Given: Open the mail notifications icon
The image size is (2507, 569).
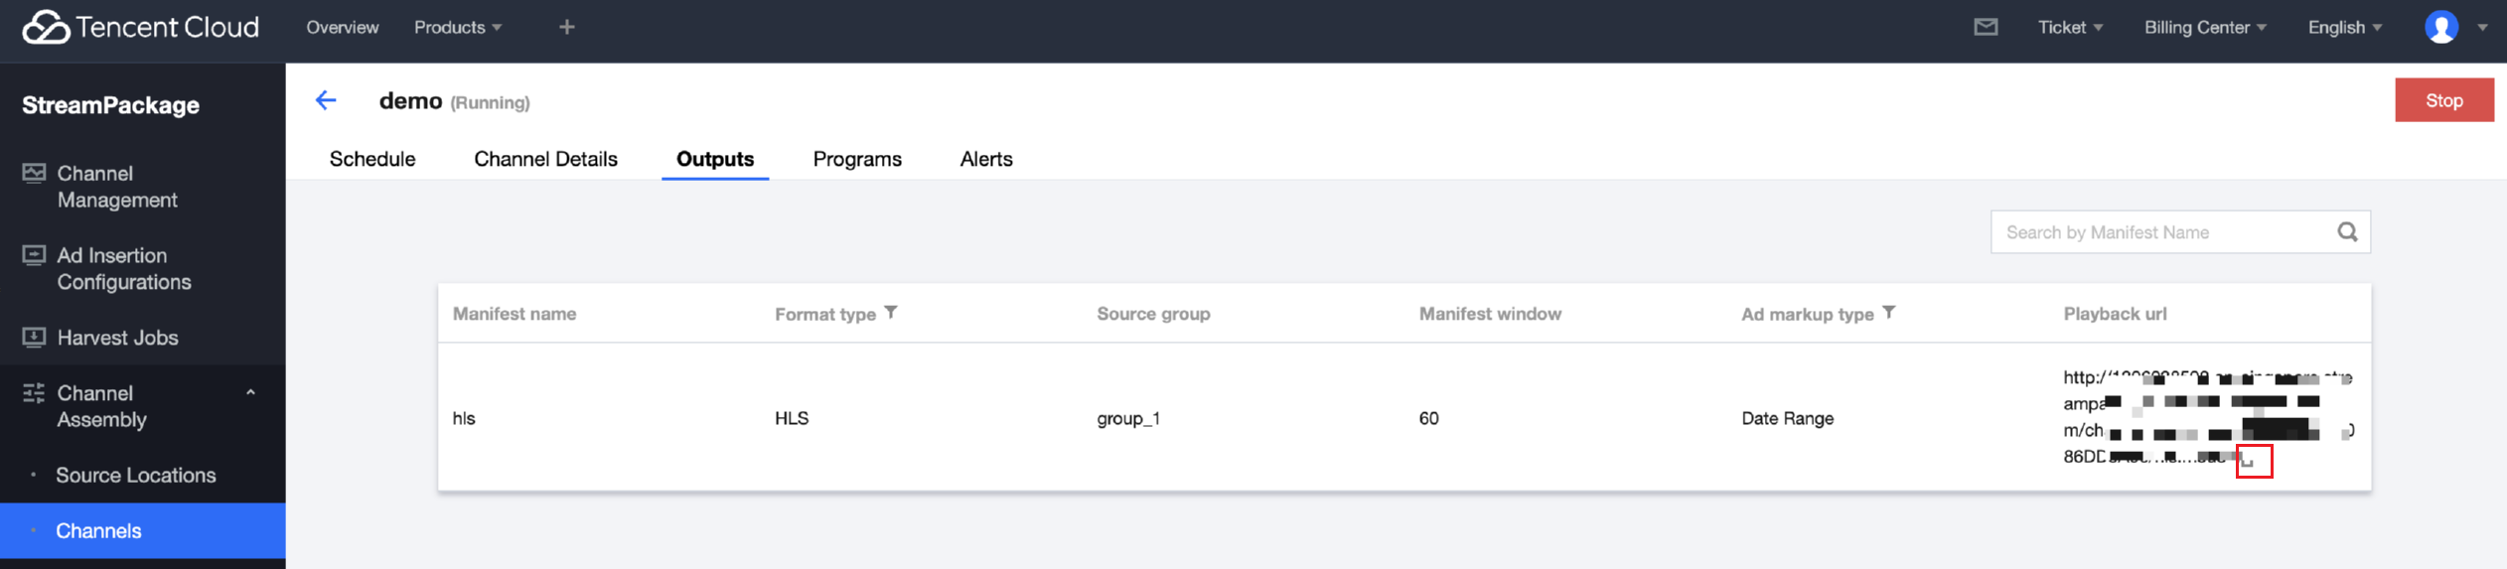Looking at the screenshot, I should [1986, 27].
